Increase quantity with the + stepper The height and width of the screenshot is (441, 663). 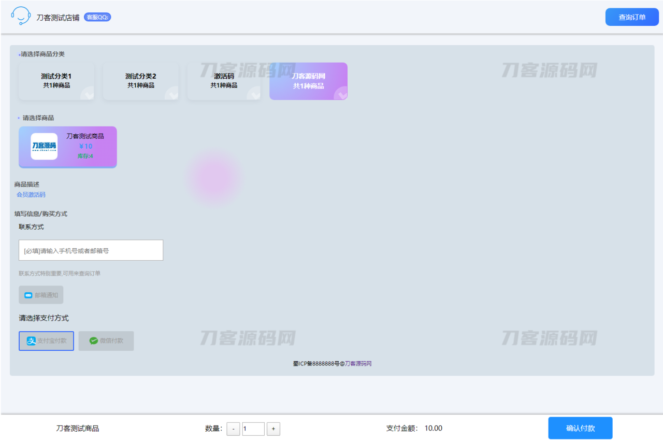(273, 429)
